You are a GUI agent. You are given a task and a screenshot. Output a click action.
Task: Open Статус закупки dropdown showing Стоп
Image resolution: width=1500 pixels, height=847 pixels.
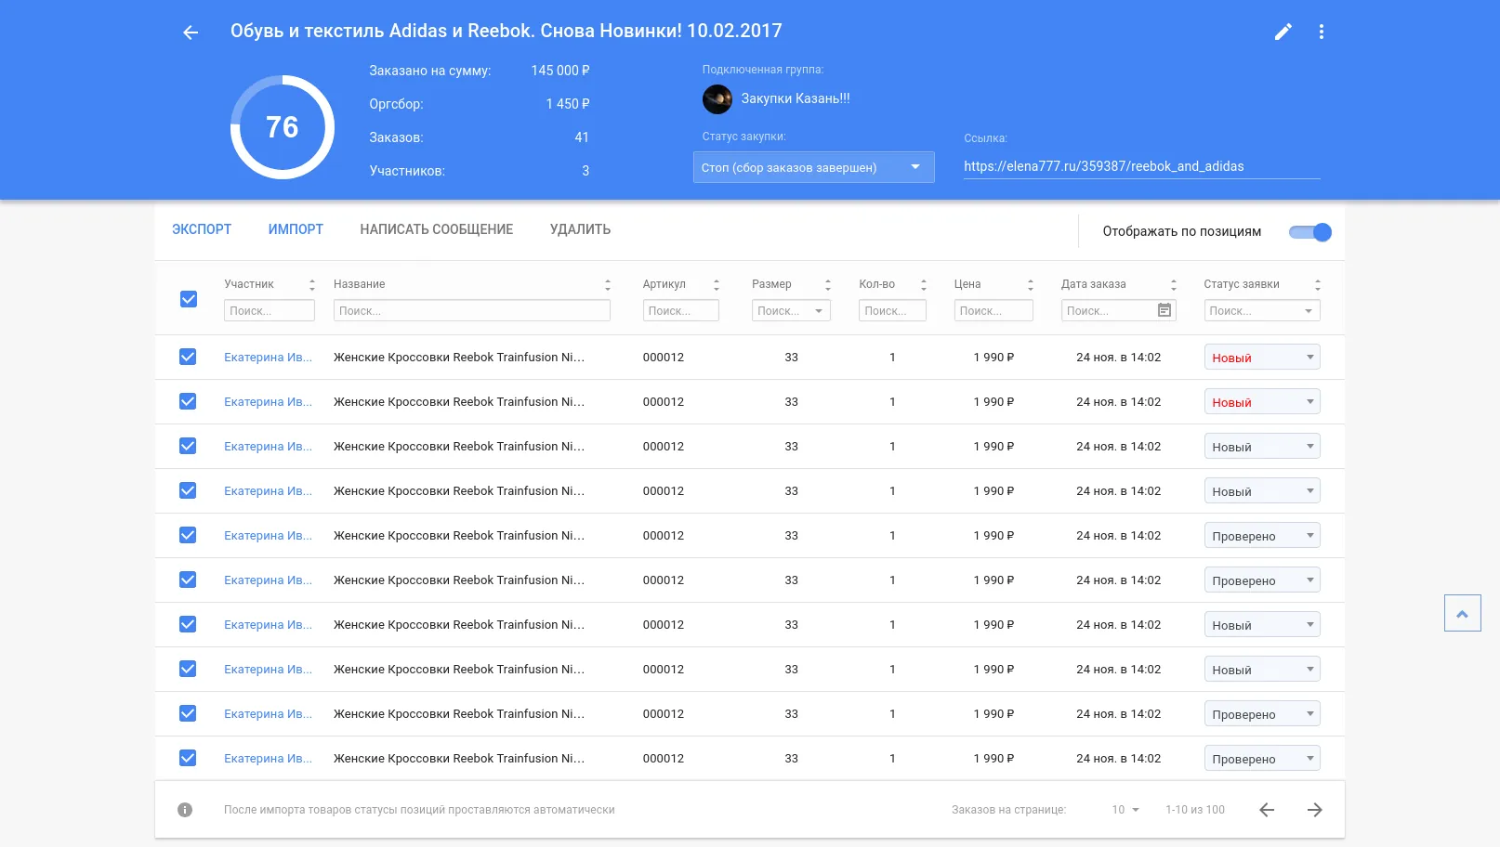(814, 167)
